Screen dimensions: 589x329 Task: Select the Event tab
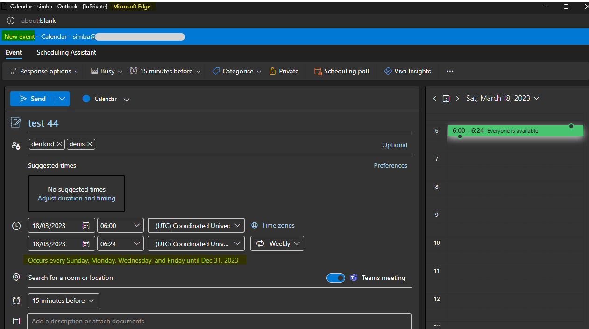14,53
